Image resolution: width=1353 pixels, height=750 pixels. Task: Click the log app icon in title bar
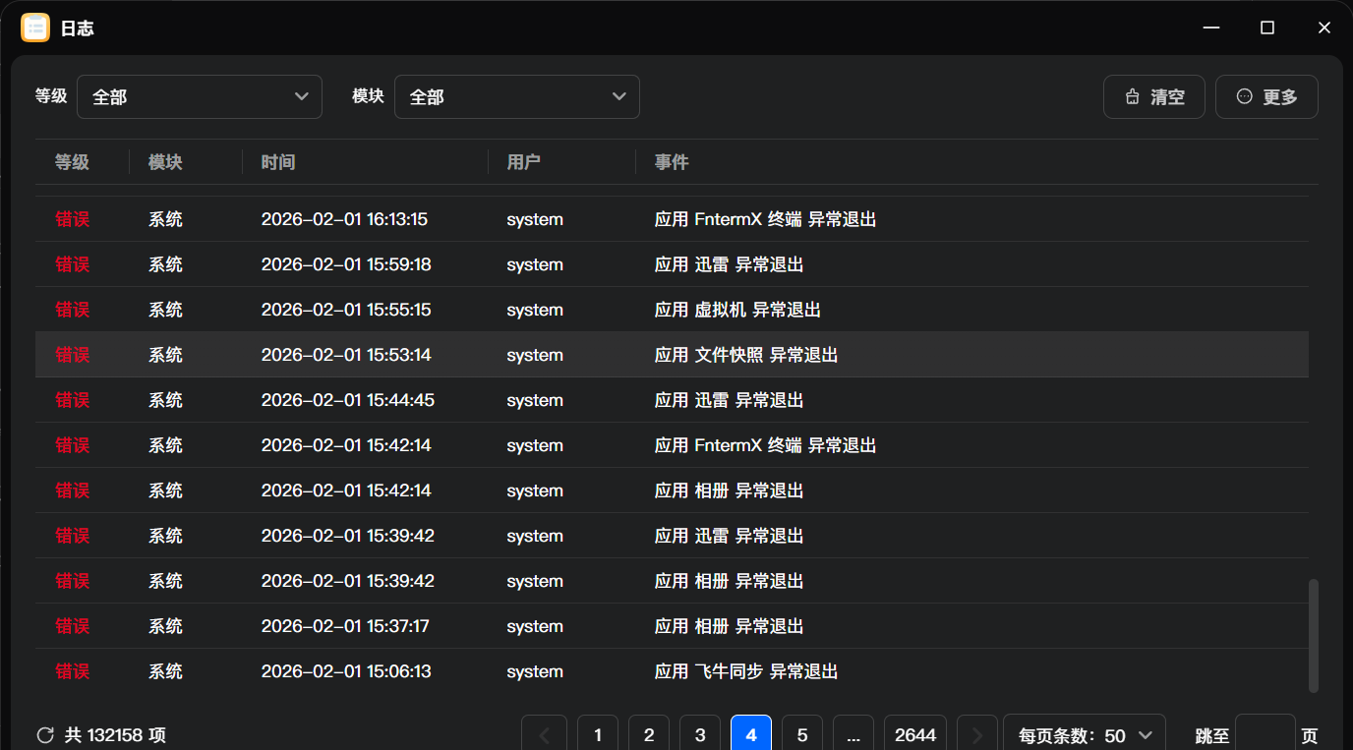35,29
